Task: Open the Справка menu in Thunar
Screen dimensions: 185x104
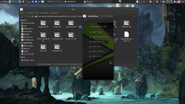Action: point(54,13)
